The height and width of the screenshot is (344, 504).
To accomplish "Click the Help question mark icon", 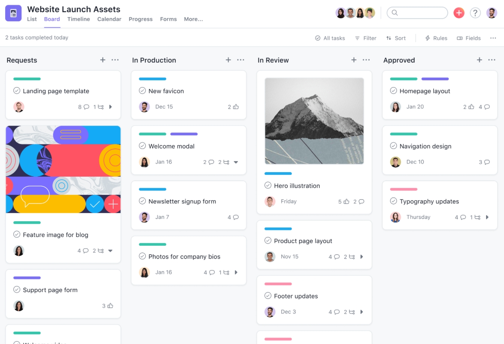I will coord(475,13).
